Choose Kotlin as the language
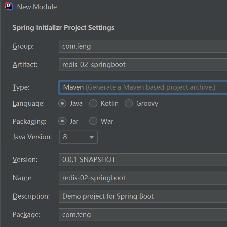The image size is (227, 227). coord(93,104)
